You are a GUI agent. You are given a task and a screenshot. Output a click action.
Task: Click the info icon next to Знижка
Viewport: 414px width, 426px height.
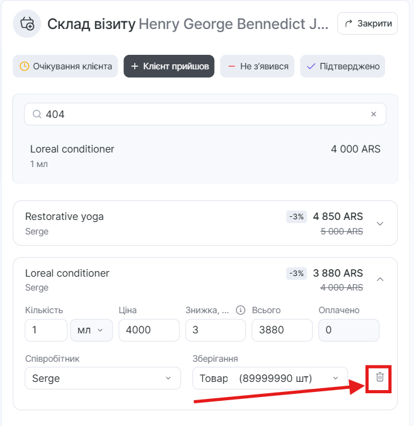click(x=240, y=310)
